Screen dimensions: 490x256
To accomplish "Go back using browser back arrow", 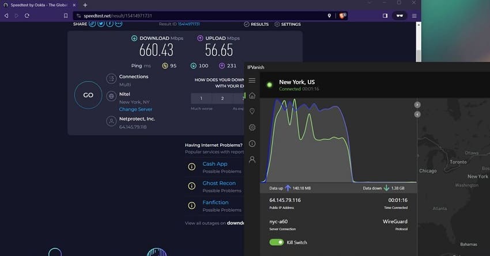I will pos(6,16).
